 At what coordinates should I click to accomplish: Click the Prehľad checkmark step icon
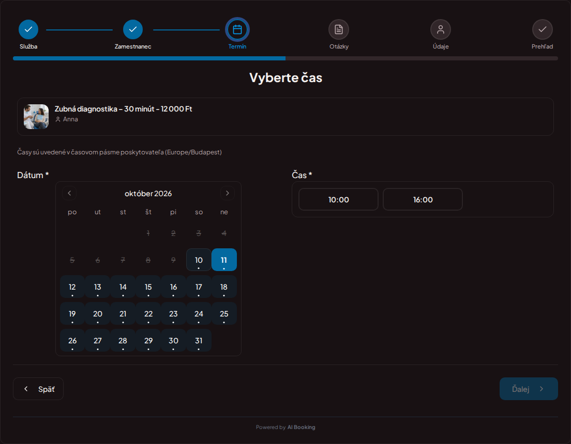(x=543, y=29)
